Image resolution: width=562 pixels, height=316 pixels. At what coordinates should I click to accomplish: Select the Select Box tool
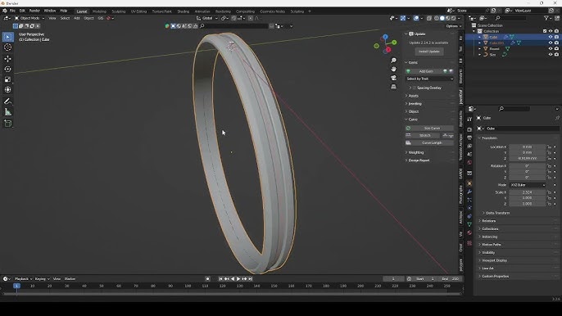pyautogui.click(x=8, y=37)
